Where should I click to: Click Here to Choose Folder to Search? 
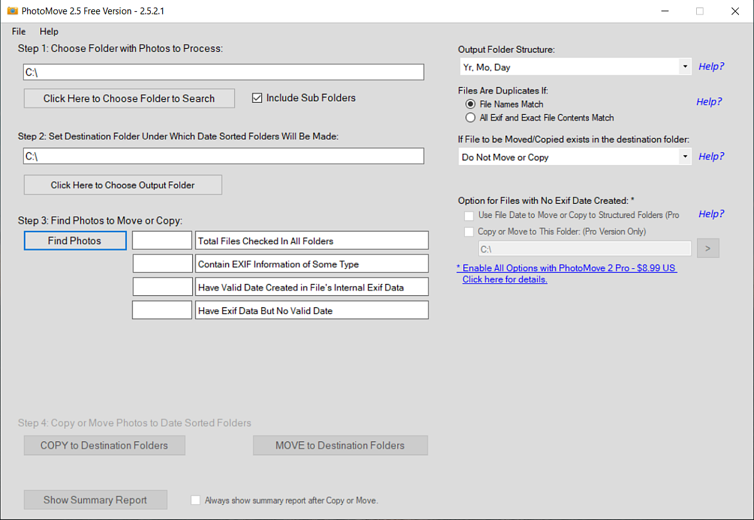tap(129, 99)
